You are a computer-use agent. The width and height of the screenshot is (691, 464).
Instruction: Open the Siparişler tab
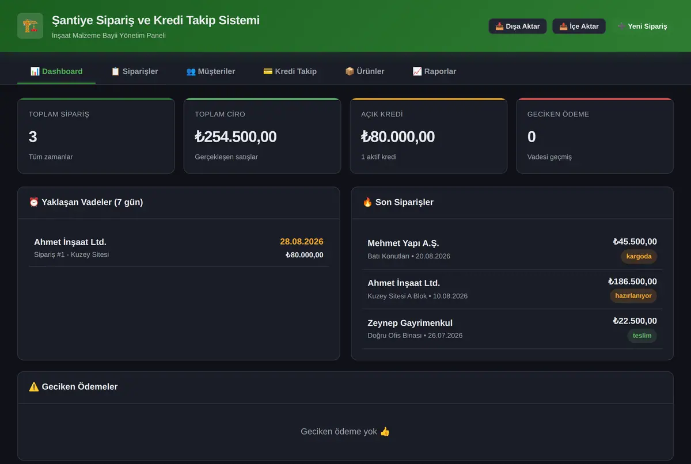(134, 71)
